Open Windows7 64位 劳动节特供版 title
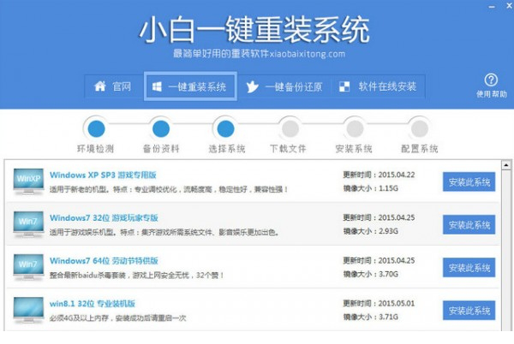The image size is (514, 344). (104, 261)
